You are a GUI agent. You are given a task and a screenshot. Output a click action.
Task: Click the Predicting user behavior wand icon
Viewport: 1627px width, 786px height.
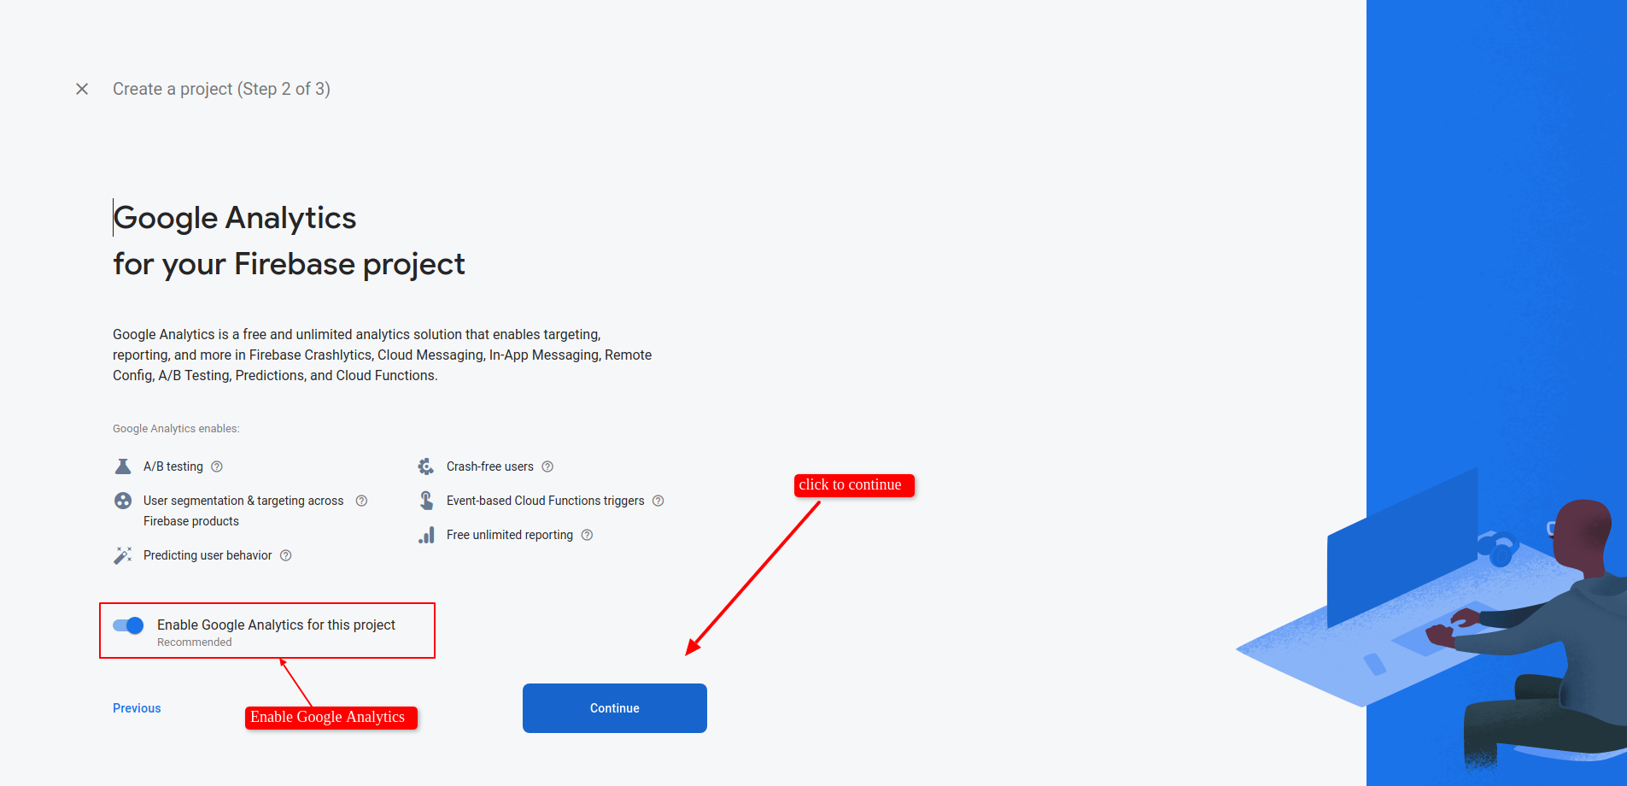(x=123, y=555)
